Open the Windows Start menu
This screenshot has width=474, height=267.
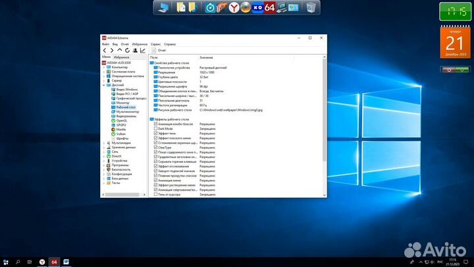pyautogui.click(x=6, y=262)
